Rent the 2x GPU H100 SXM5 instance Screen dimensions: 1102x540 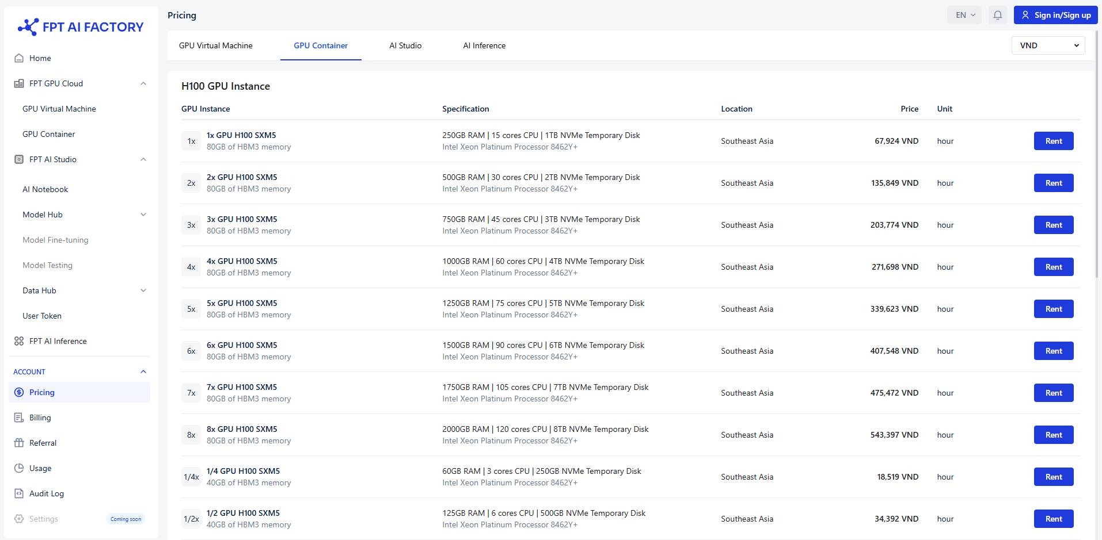1054,183
